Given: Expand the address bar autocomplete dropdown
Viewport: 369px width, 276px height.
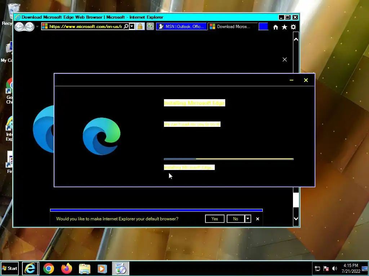Looking at the screenshot, I should pyautogui.click(x=132, y=26).
